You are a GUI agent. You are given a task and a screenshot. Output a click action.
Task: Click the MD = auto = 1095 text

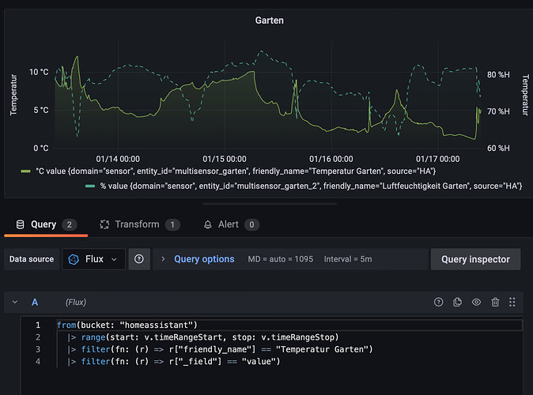pyautogui.click(x=281, y=259)
